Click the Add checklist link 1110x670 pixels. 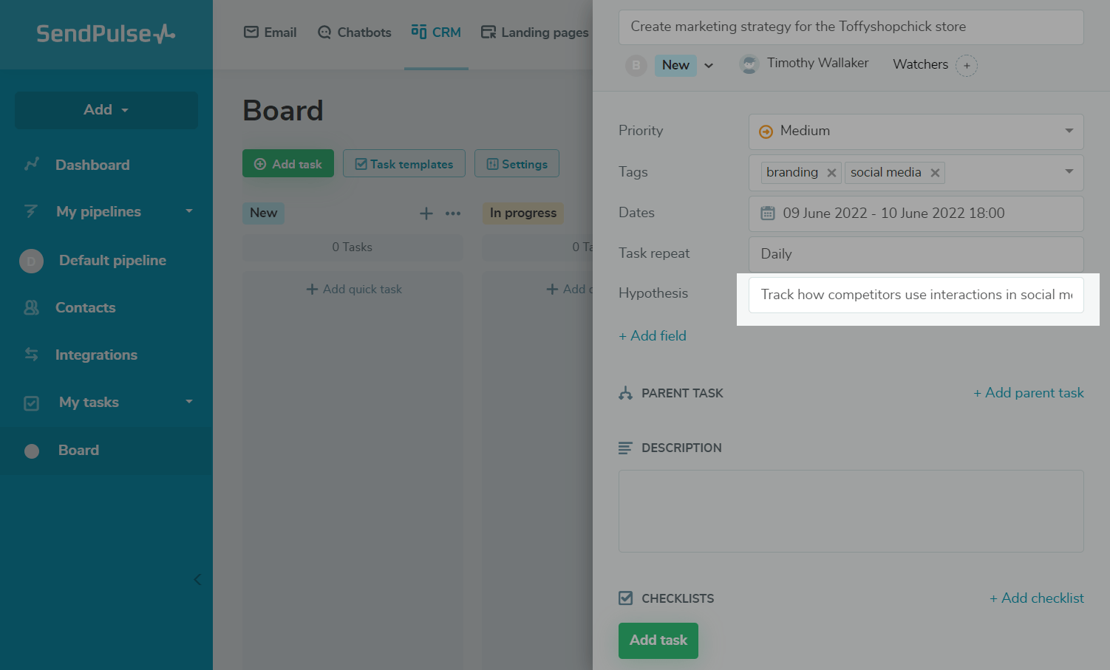(1036, 598)
